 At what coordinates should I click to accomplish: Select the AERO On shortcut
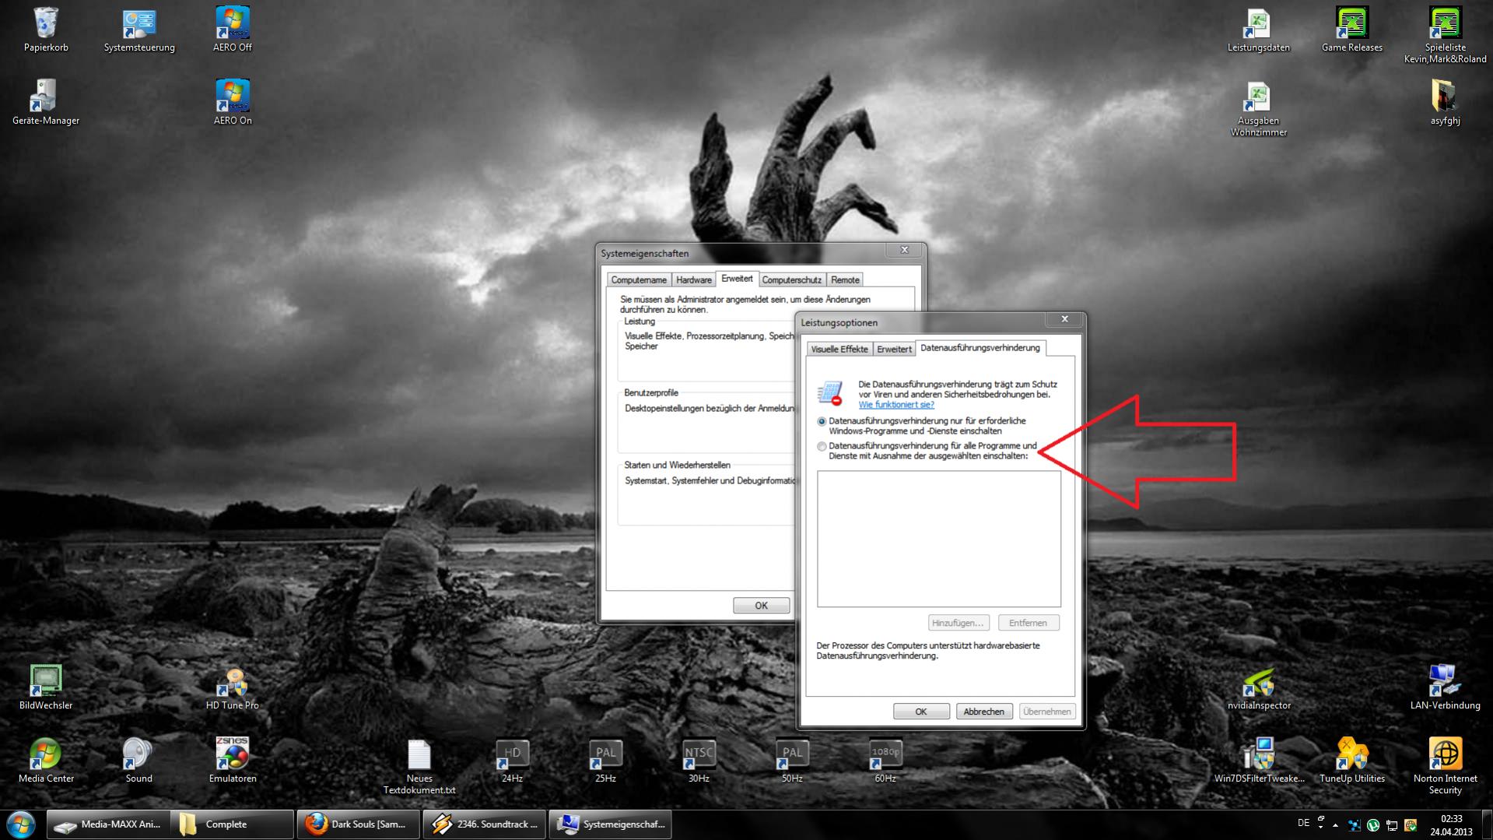point(233,103)
